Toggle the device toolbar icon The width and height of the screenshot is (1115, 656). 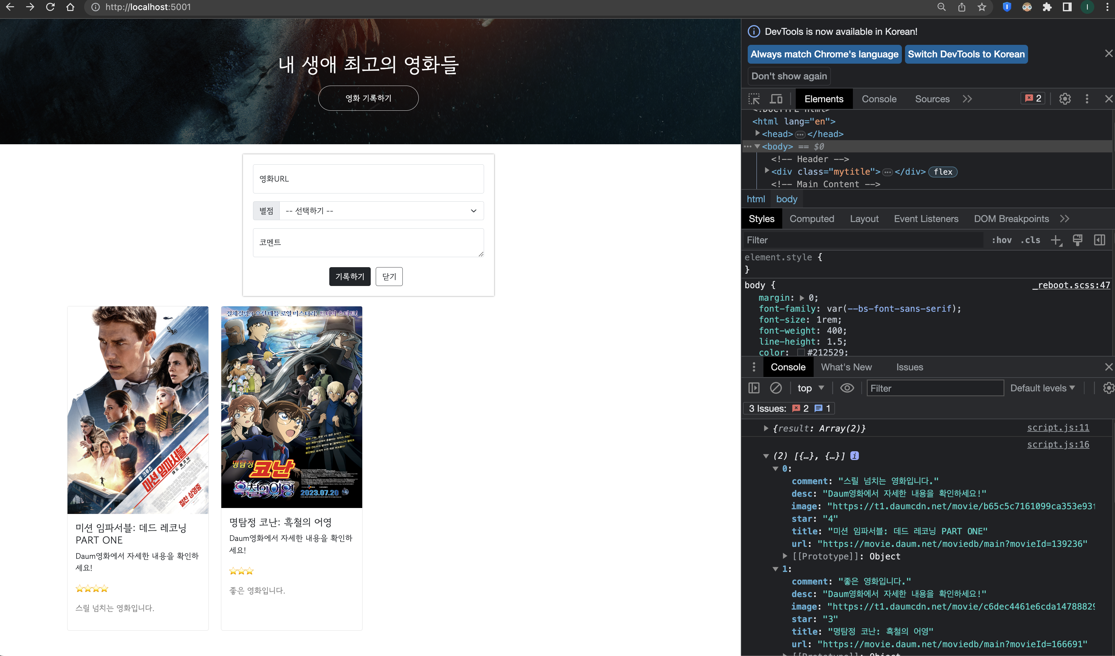pos(776,99)
